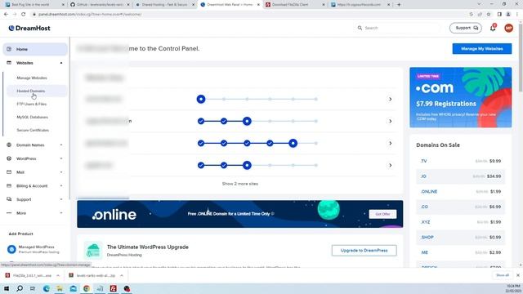523x294 pixels.
Task: Open FileZilla download item options arrow
Action: tap(58, 276)
